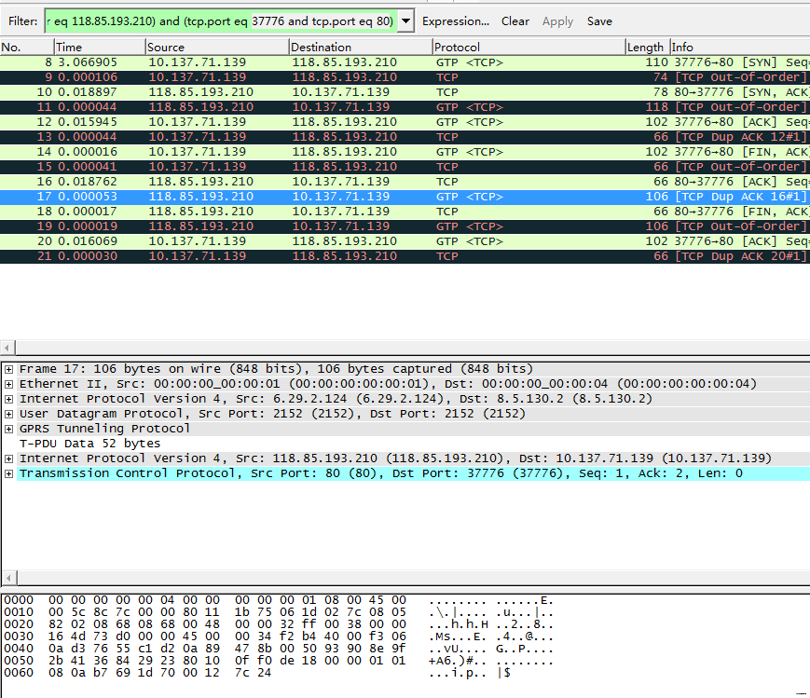Screen dimensions: 810x698
Task: Click the Time column header
Action: coord(93,47)
